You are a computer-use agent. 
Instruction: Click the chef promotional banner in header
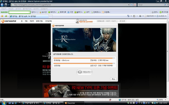[x=84, y=21]
